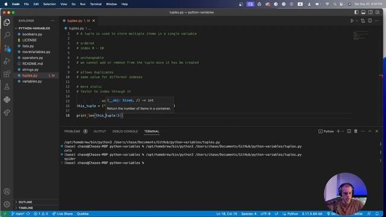Click open changes icon in editor toolbar
Viewport: 386px width, 217px height.
[363, 21]
